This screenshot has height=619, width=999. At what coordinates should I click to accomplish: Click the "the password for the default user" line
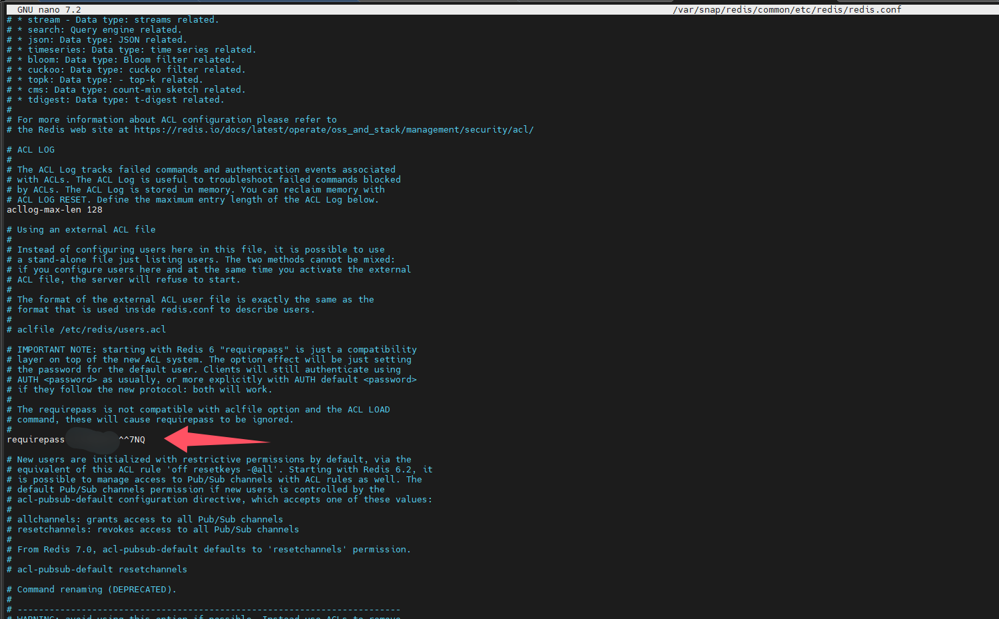click(204, 370)
